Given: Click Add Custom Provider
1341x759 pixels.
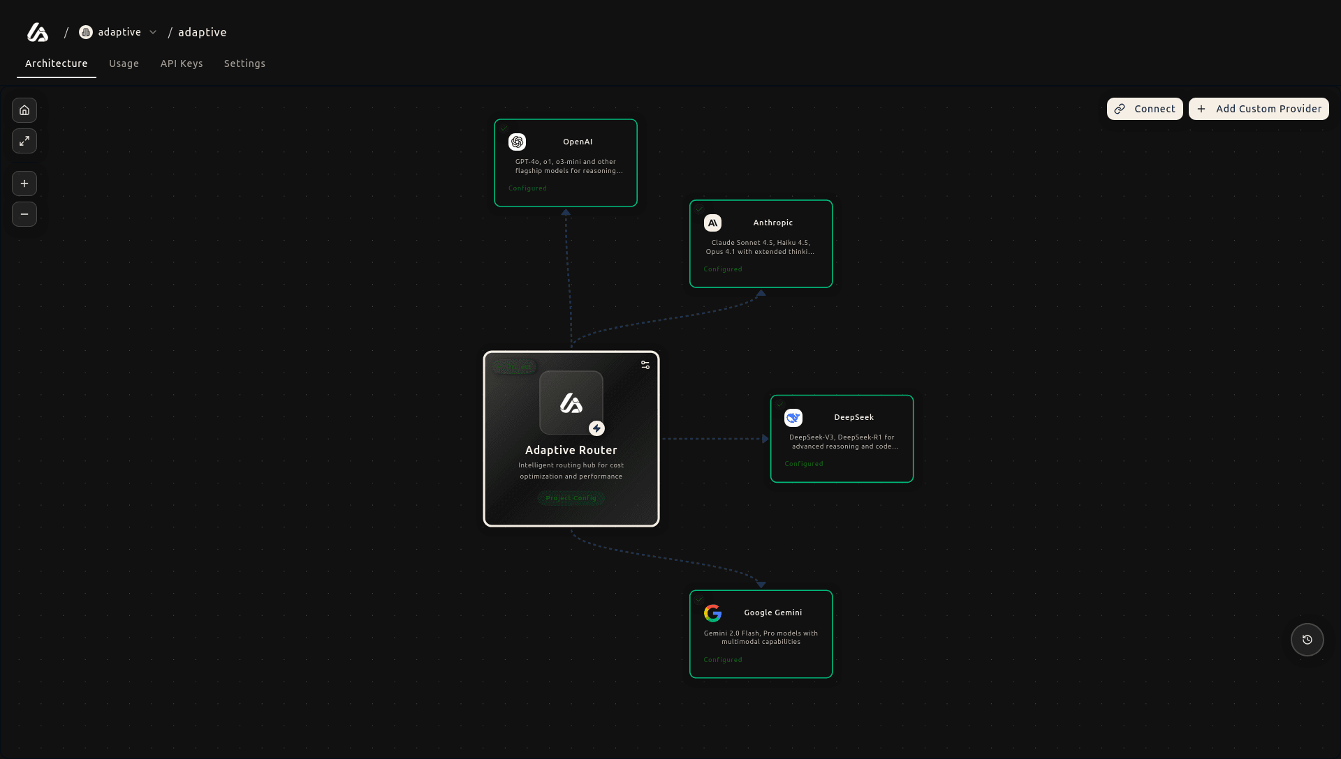Looking at the screenshot, I should (1258, 109).
